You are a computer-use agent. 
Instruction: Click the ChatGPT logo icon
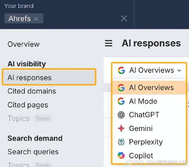pos(121,115)
